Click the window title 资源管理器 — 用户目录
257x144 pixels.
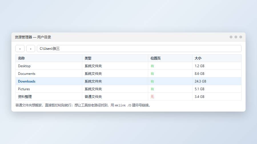coord(33,37)
